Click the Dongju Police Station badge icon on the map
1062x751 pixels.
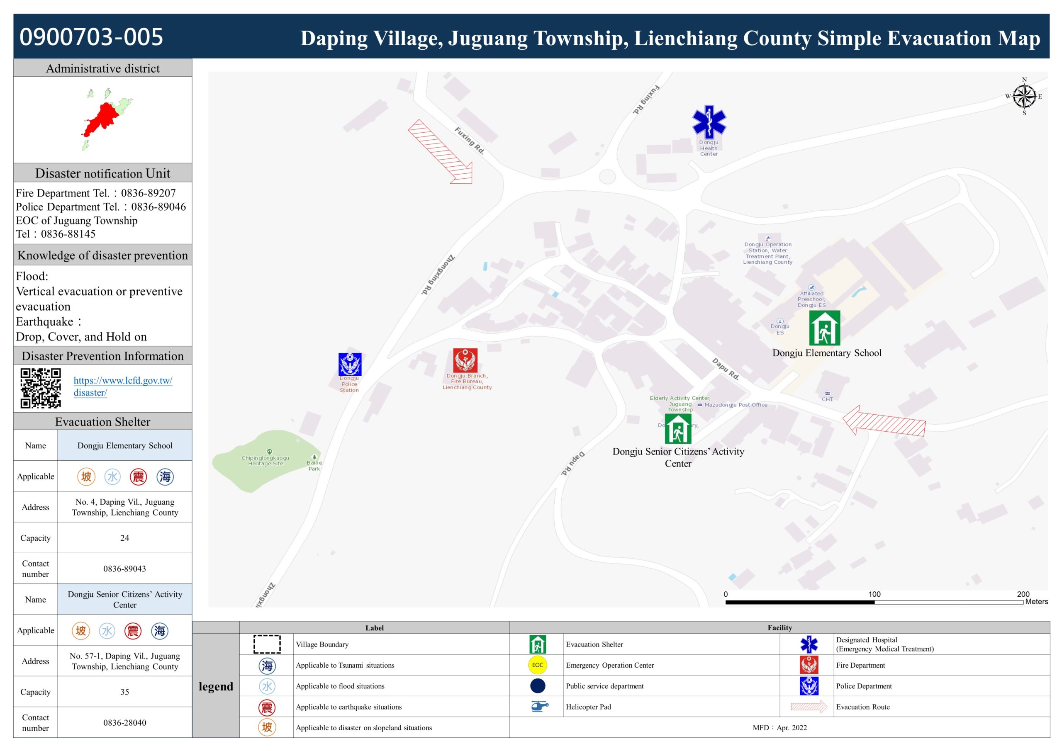coord(350,364)
